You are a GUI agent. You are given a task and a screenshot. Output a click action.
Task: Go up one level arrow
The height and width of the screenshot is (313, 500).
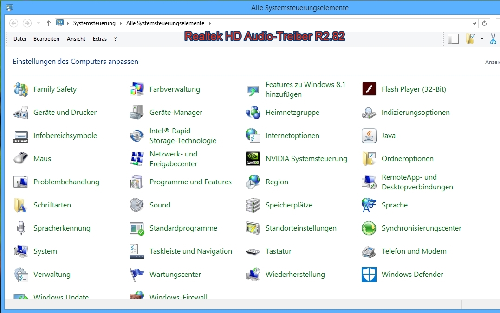click(x=48, y=23)
